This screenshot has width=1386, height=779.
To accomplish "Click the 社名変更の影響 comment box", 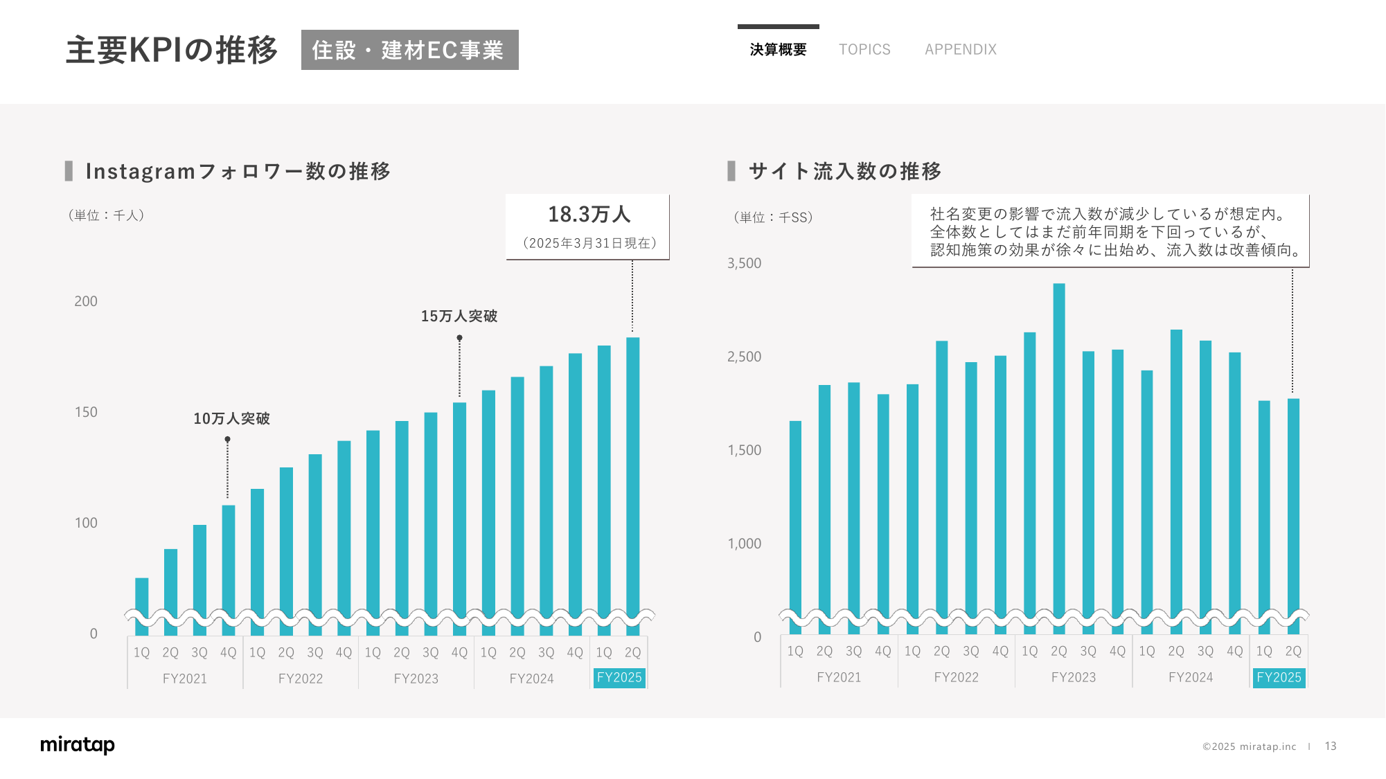I will 1110,231.
